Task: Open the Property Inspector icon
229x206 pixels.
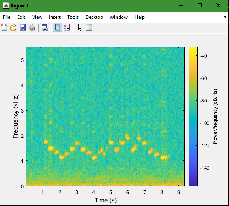Action: 89,27
